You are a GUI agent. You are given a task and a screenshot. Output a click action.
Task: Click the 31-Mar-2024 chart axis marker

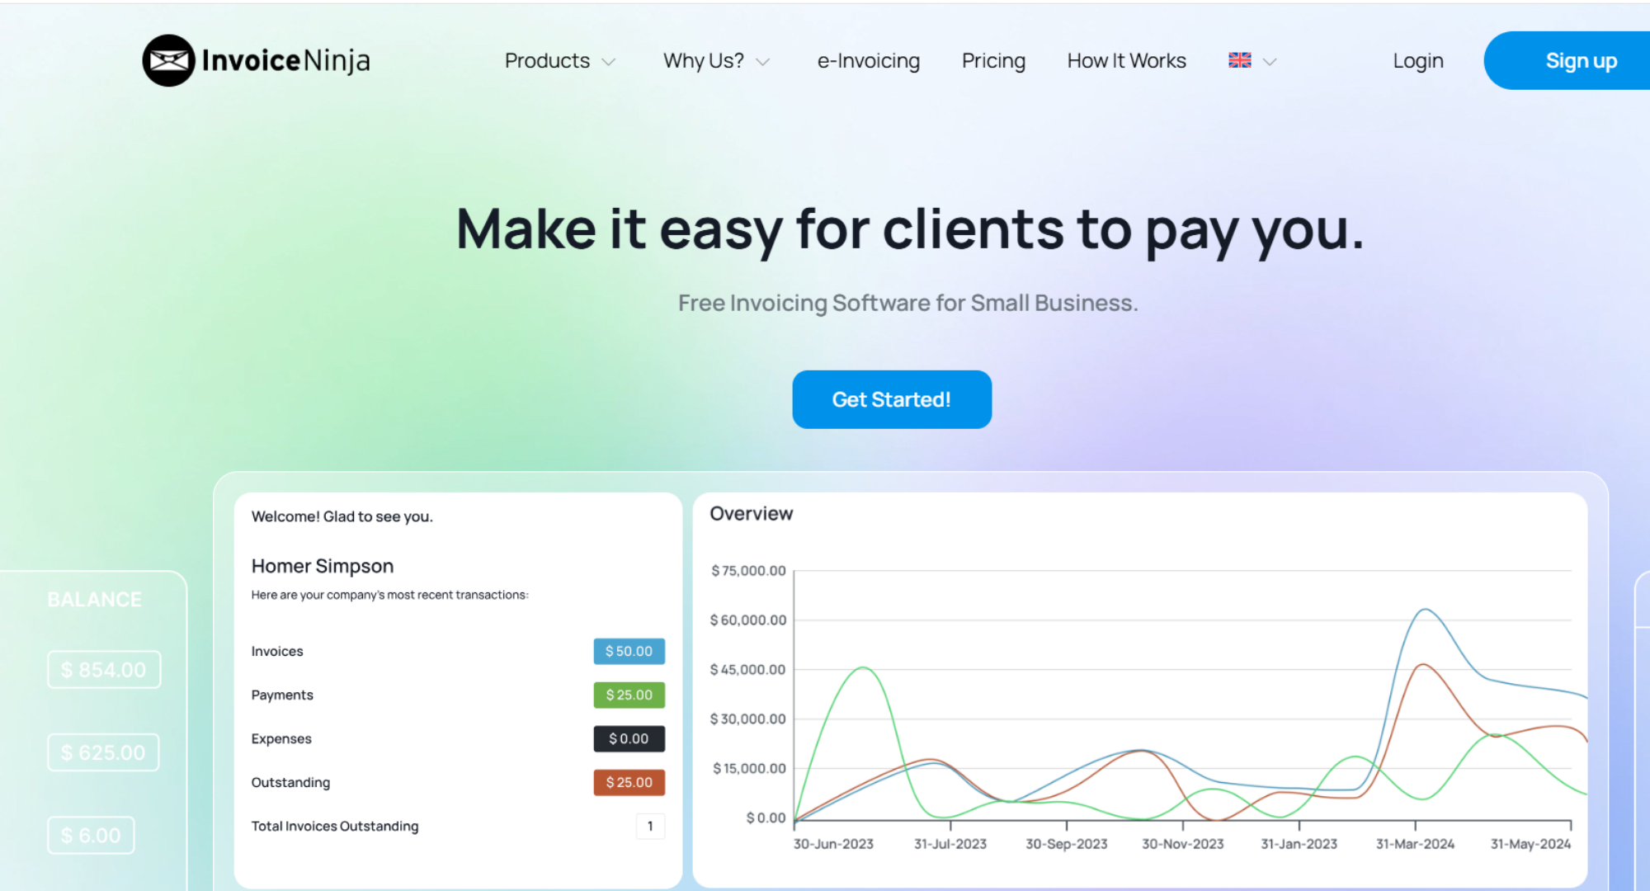(1415, 843)
